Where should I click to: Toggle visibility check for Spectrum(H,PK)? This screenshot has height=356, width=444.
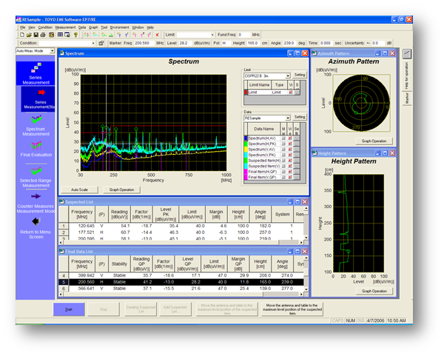290,144
